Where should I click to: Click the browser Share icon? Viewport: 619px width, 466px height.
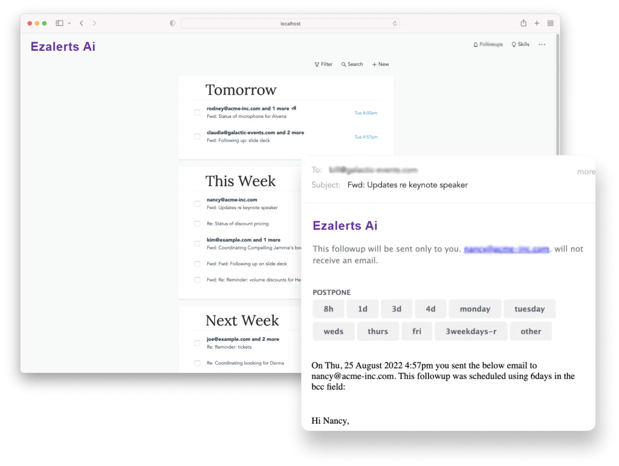tap(523, 23)
